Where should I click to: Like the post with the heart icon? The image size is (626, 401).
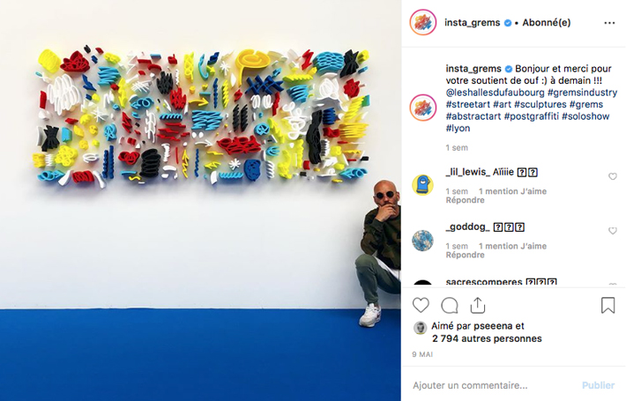tap(421, 306)
